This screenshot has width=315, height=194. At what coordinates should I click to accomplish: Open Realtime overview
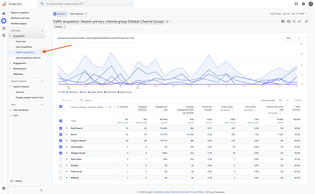20,18
